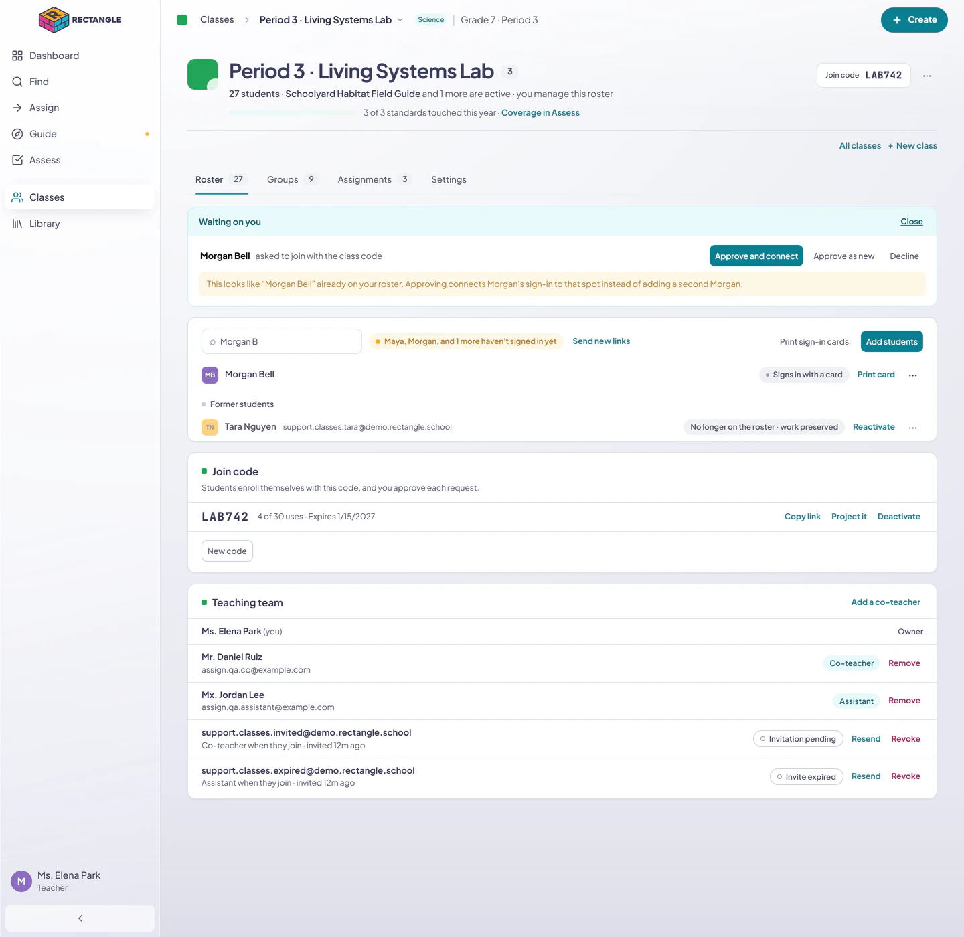Resend invitation to support.classes.invited address

click(866, 739)
